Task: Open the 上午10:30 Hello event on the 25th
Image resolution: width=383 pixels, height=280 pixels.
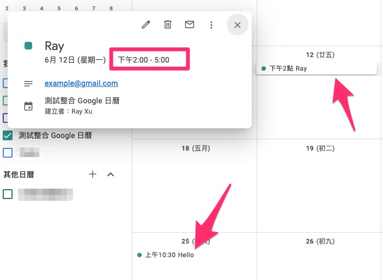Action: coord(169,254)
